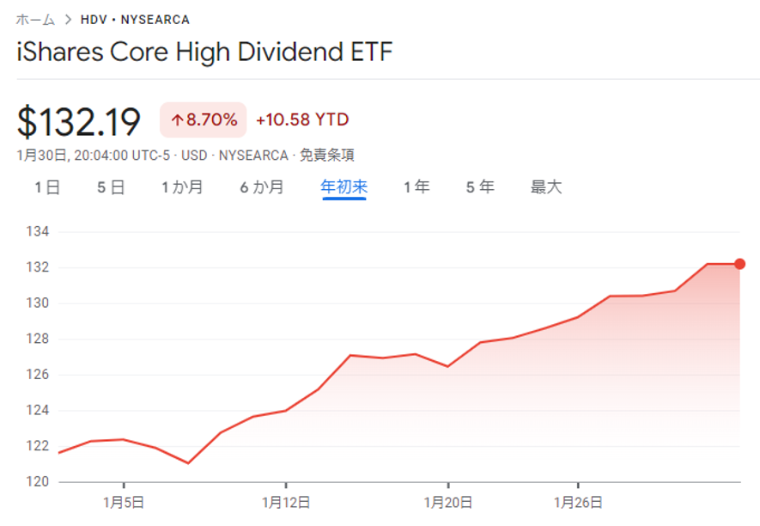Select the 年初来 tab
This screenshot has height=526, width=760.
344,187
